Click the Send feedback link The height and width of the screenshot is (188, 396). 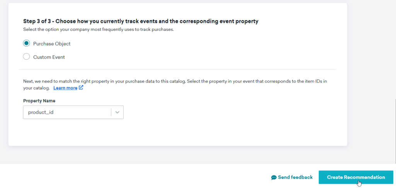(x=295, y=178)
